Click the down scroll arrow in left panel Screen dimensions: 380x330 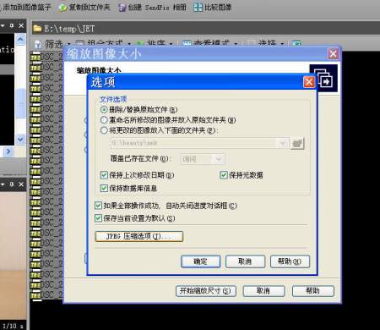[20, 139]
